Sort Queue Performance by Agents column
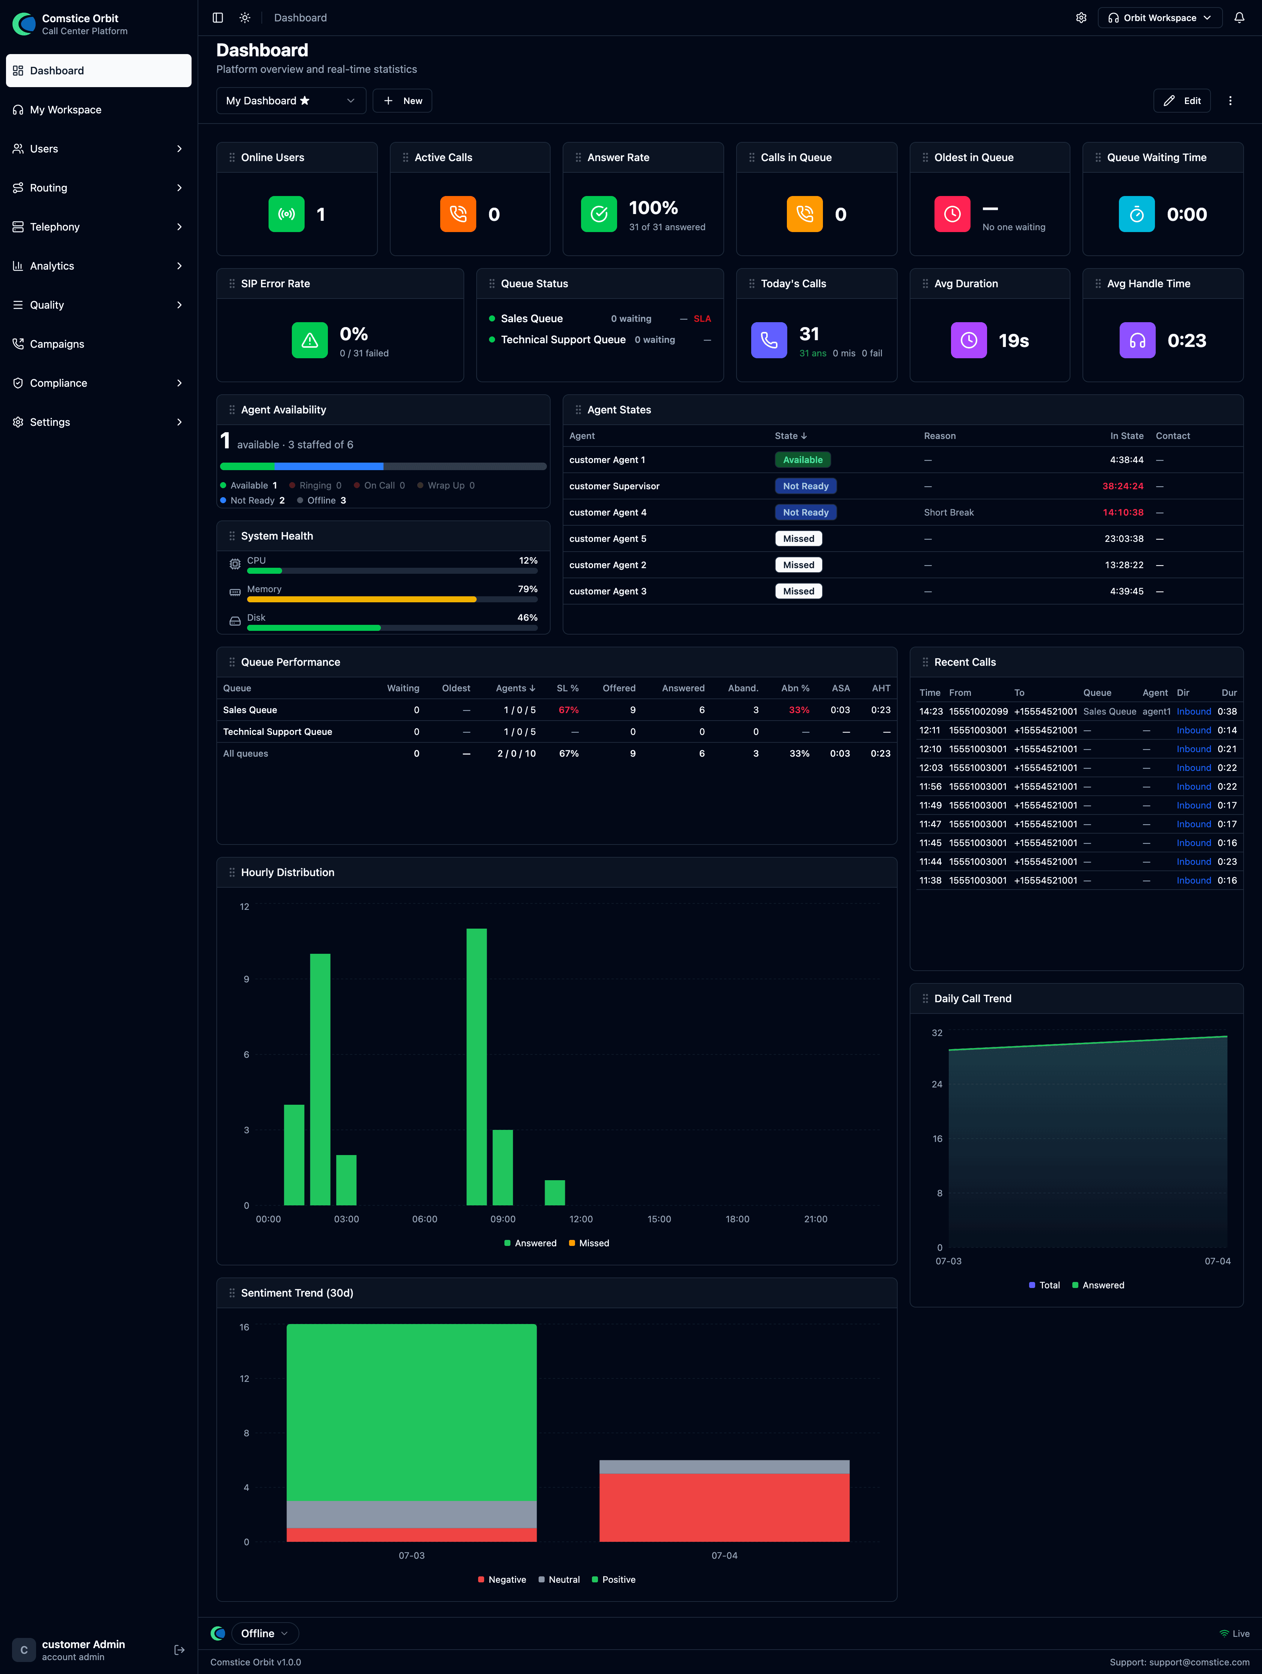 516,688
